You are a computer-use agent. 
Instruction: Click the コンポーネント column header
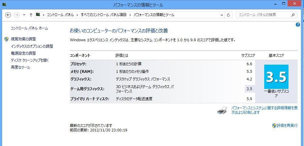coord(80,56)
